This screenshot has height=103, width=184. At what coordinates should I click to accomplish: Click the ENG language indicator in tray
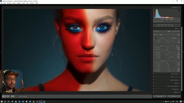click(x=173, y=102)
